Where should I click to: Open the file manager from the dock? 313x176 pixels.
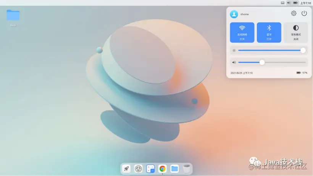[174, 169]
